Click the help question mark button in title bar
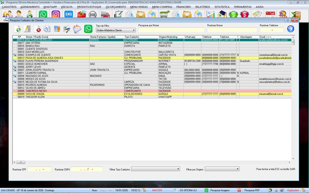This screenshot has height=193, width=309. [x=287, y=20]
